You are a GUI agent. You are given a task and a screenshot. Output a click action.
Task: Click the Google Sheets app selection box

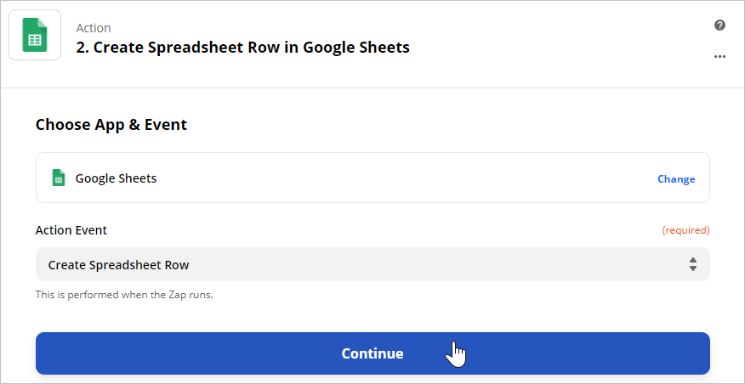372,178
